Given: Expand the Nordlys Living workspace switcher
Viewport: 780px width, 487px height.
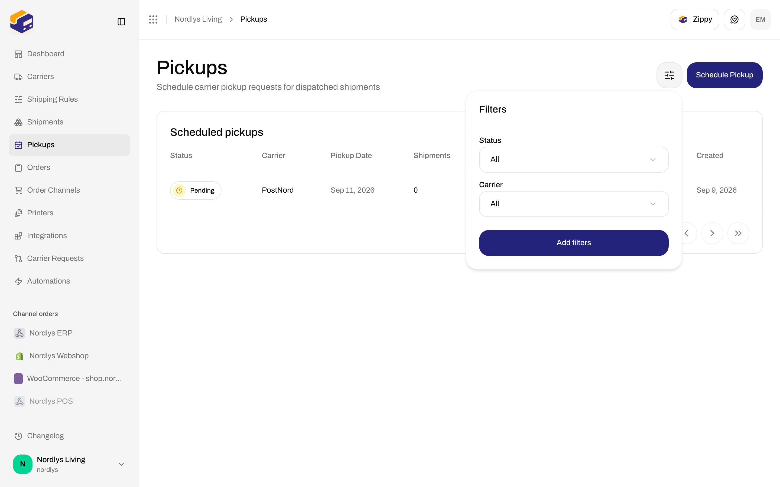Looking at the screenshot, I should pyautogui.click(x=69, y=464).
